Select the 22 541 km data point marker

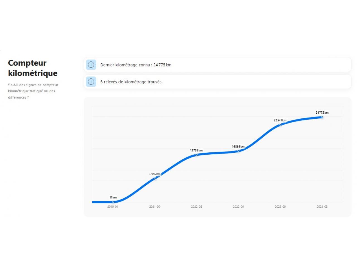[x=280, y=125]
